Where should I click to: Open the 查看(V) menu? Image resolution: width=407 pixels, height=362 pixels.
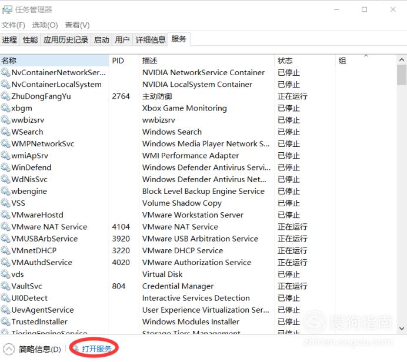coord(78,25)
